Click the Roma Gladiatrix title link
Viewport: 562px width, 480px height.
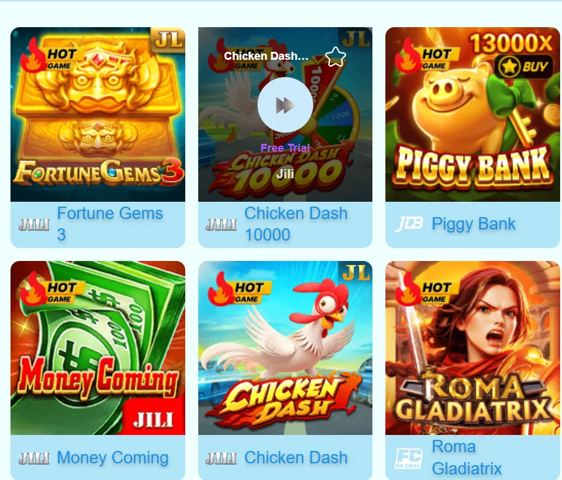click(x=466, y=457)
